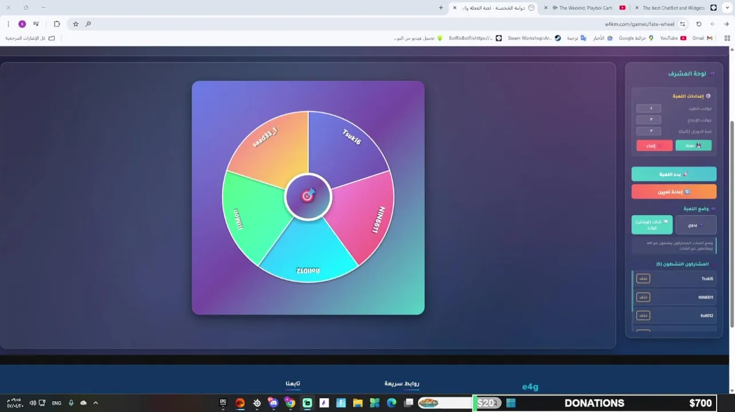Open the extensions puzzle icon
This screenshot has width=735, height=412.
click(x=57, y=24)
